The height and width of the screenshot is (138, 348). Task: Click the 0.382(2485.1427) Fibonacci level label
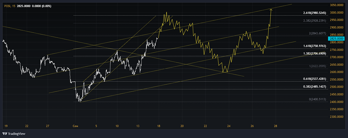pyautogui.click(x=315, y=87)
